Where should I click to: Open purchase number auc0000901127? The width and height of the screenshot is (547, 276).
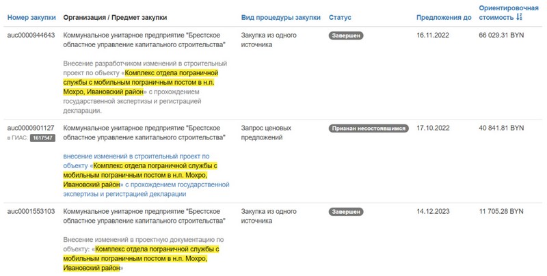(31, 128)
